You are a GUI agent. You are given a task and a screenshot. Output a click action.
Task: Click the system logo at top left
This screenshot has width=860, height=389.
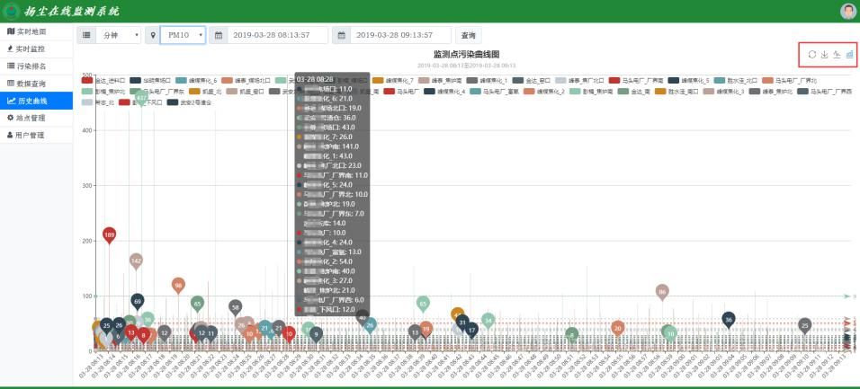tap(12, 11)
